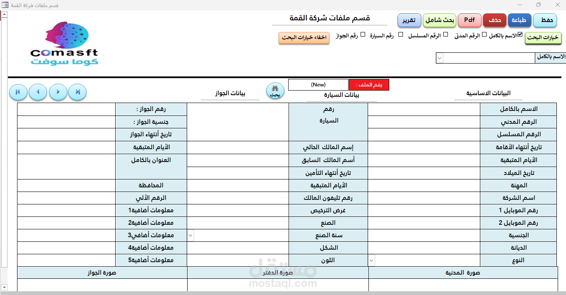The height and width of the screenshot is (295, 566).
Task: Click اخفاء خيارات البحث button
Action: tap(304, 38)
